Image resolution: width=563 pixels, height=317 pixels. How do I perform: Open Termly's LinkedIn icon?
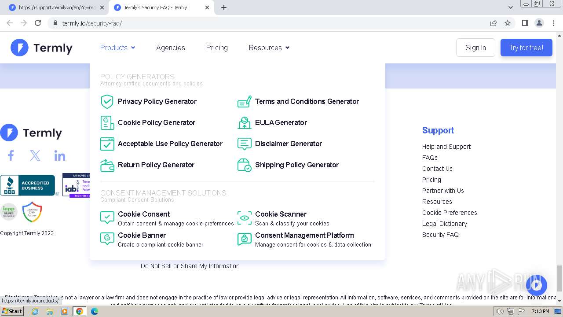(x=60, y=155)
